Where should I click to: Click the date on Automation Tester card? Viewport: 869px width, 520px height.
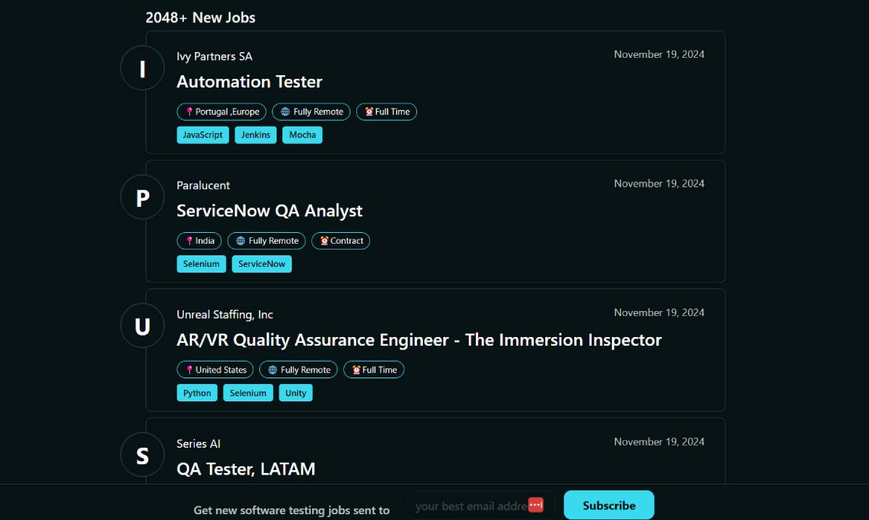tap(659, 54)
